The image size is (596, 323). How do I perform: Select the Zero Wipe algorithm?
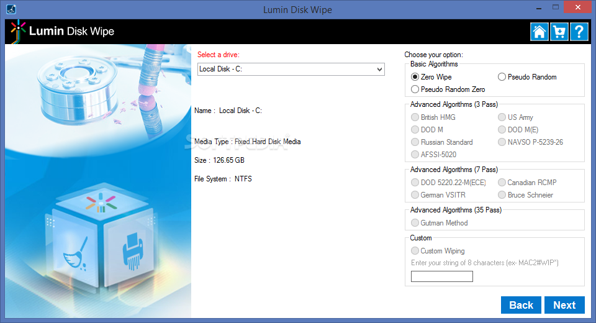431,77
